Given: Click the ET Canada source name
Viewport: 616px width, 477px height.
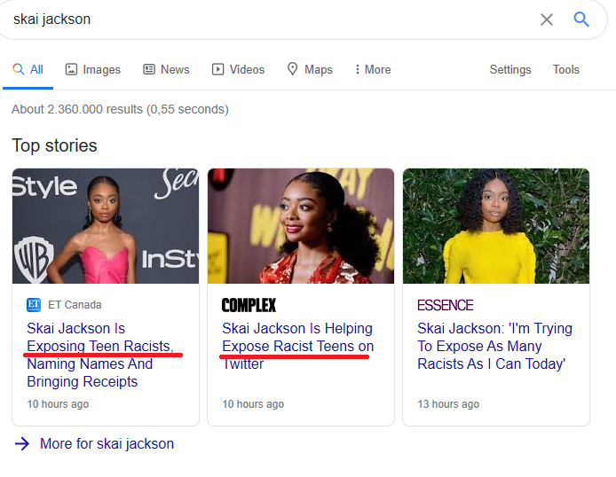Looking at the screenshot, I should tap(75, 305).
